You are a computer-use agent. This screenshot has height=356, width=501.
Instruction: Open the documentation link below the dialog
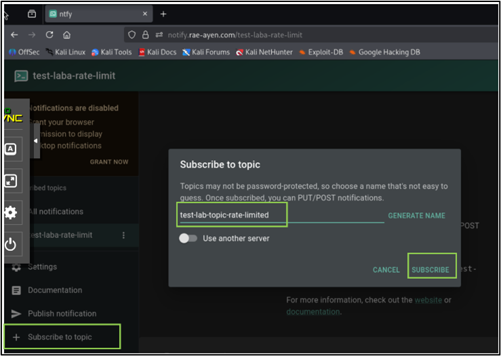point(313,312)
